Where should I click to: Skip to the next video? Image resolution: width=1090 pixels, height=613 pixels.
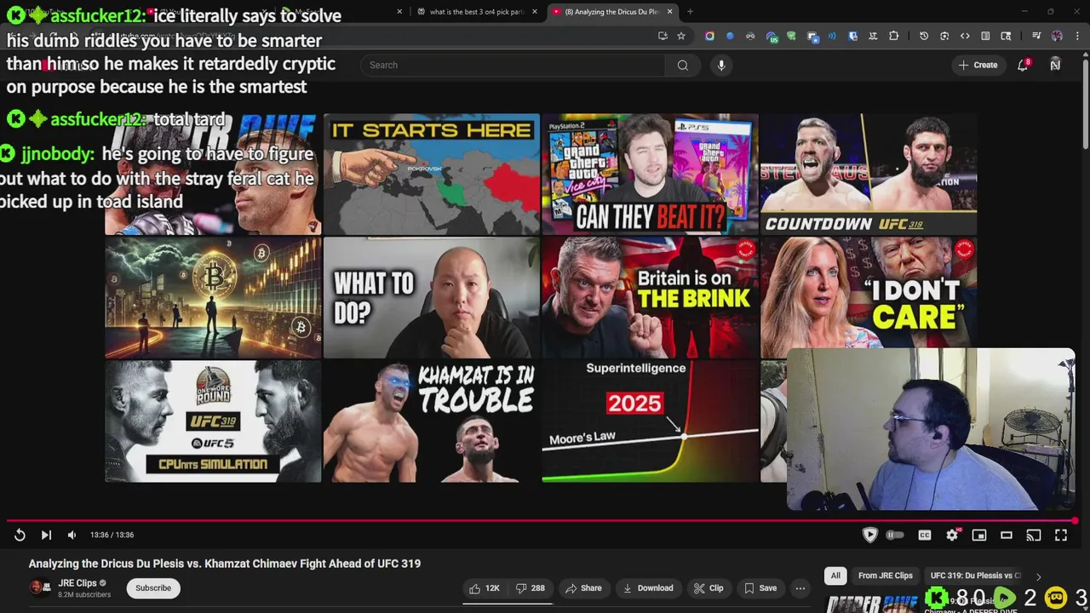click(46, 535)
